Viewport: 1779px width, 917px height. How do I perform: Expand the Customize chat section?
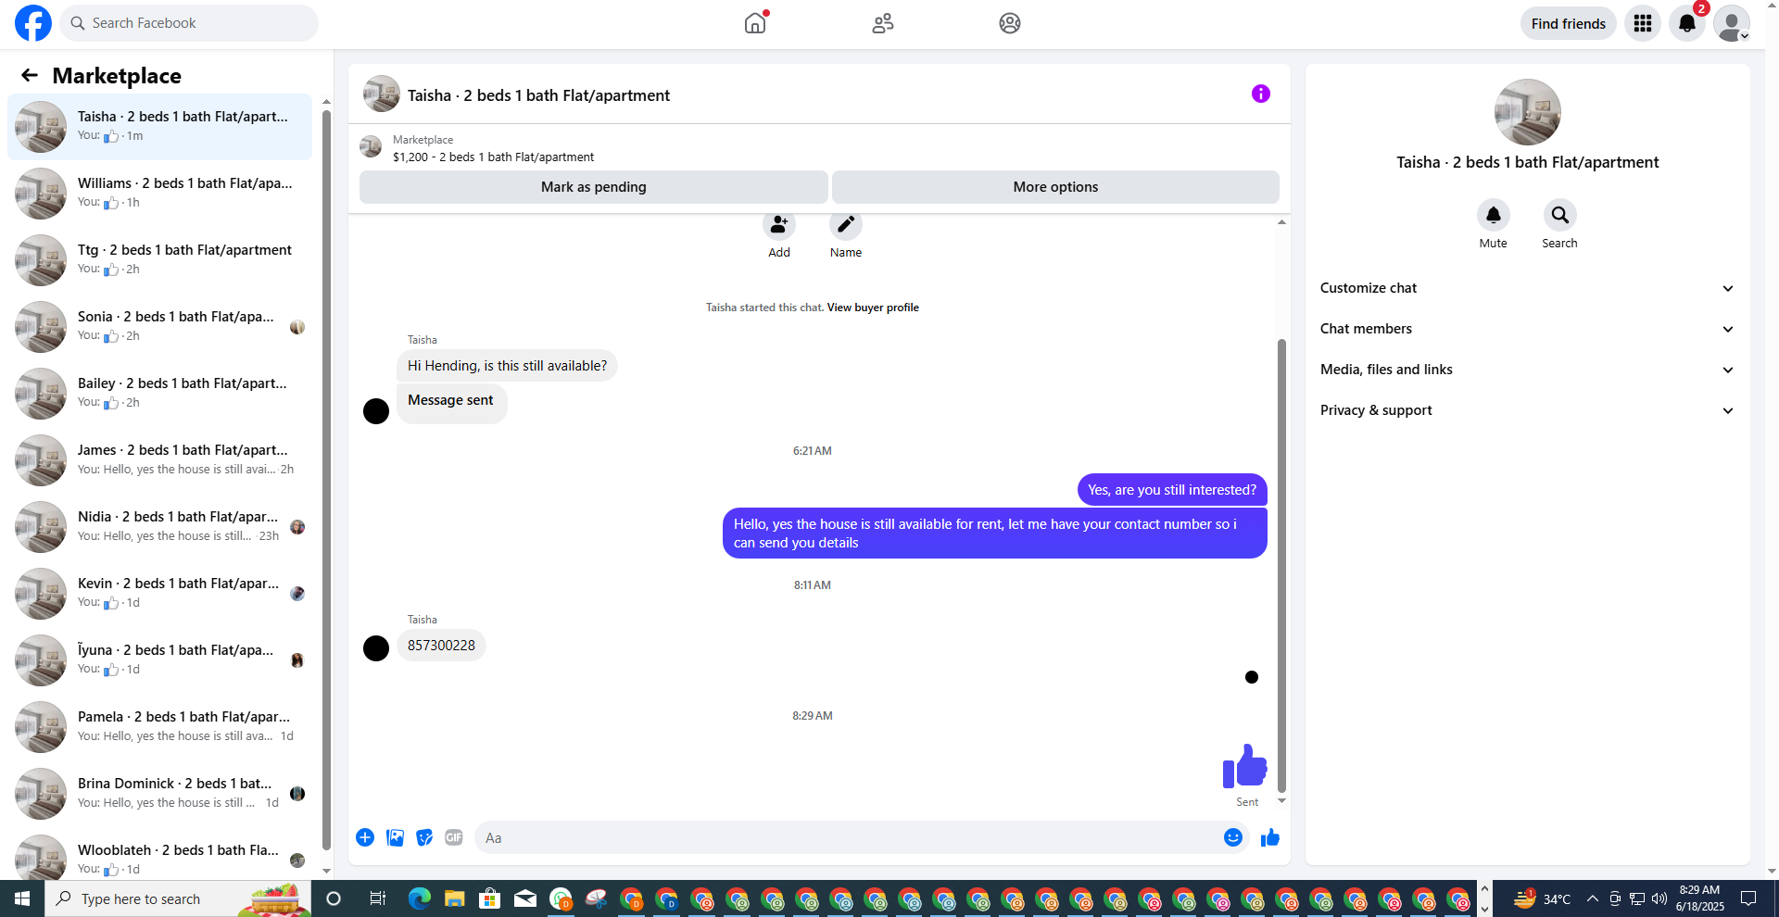[1528, 288]
